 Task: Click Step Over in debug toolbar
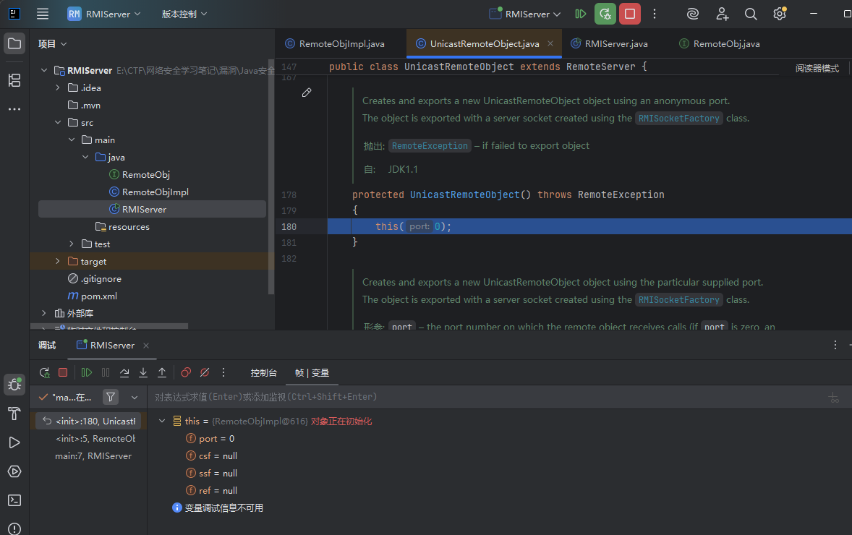[x=124, y=372]
